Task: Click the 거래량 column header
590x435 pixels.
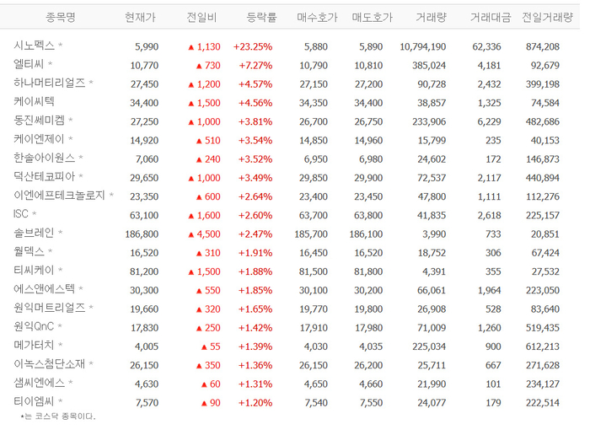Action: [432, 18]
